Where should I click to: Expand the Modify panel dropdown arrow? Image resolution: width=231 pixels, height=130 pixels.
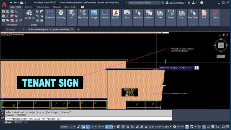coord(105,25)
